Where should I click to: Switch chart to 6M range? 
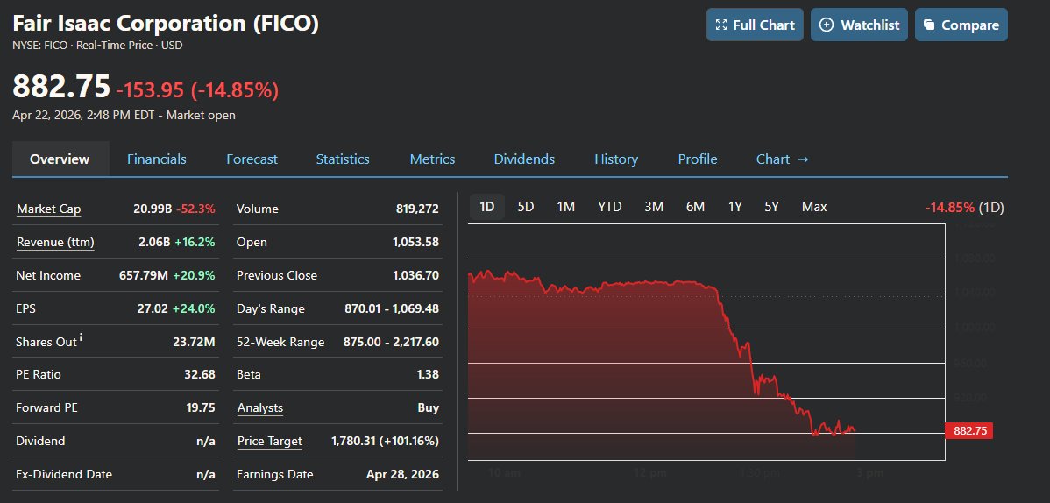coord(695,207)
